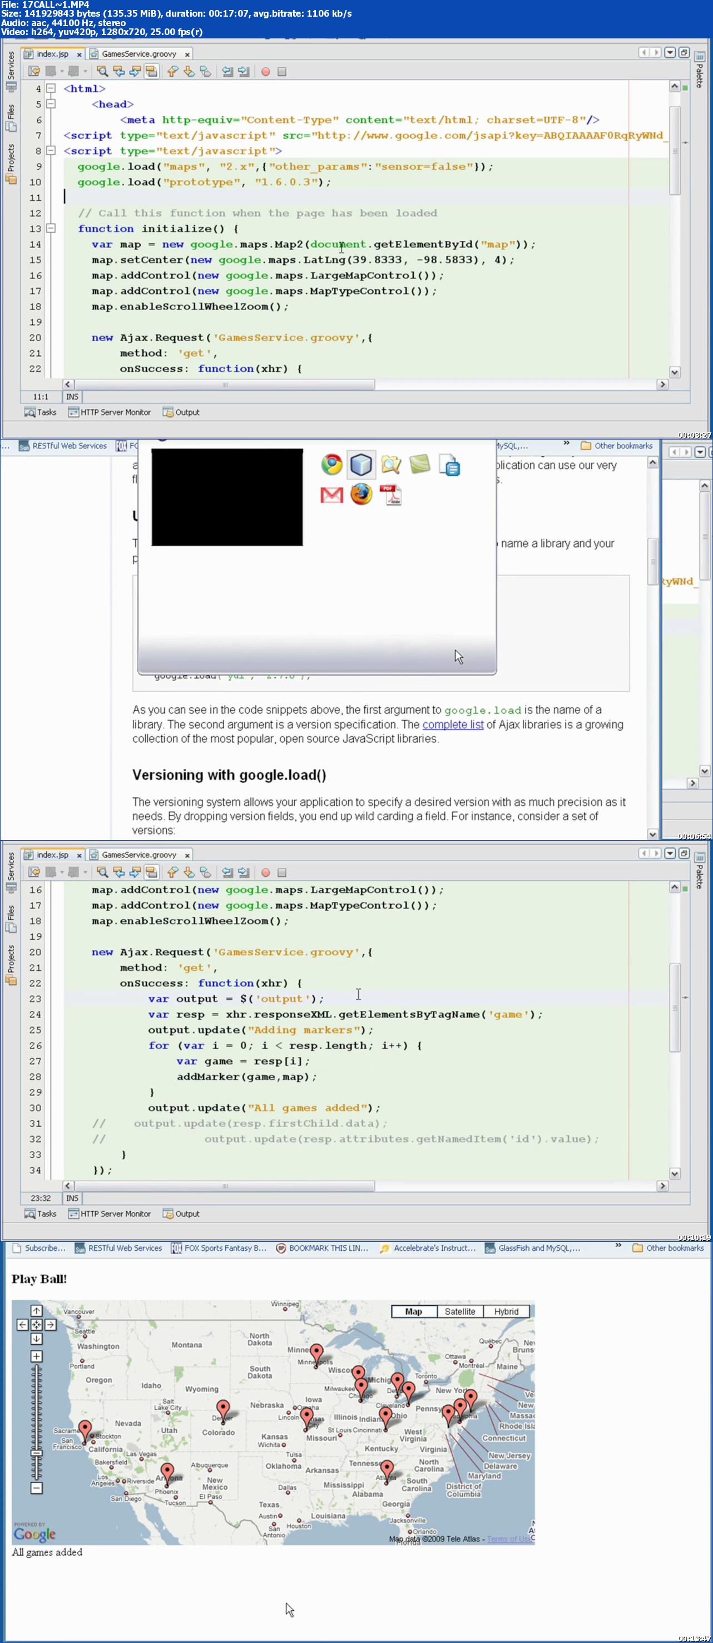The image size is (713, 1643).
Task: Click the map zoom slider handle
Action: click(x=36, y=1454)
